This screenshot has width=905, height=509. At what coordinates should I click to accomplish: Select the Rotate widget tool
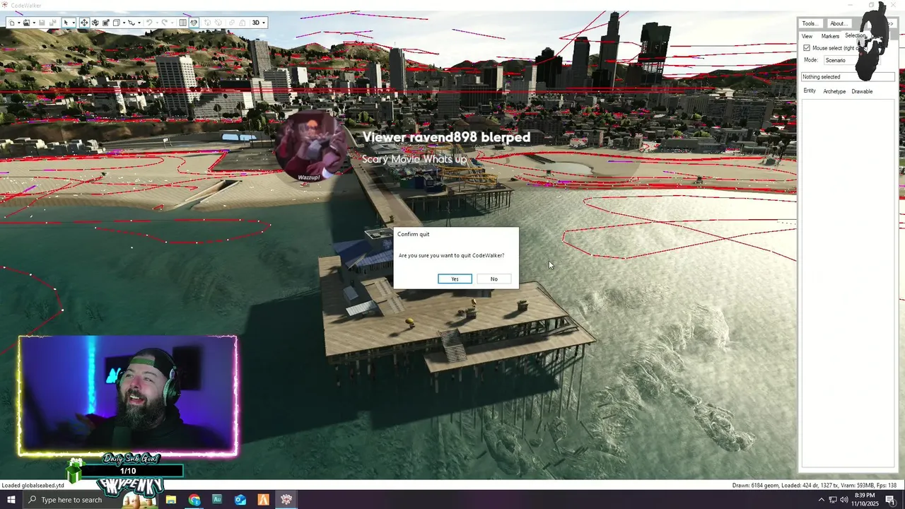[95, 23]
